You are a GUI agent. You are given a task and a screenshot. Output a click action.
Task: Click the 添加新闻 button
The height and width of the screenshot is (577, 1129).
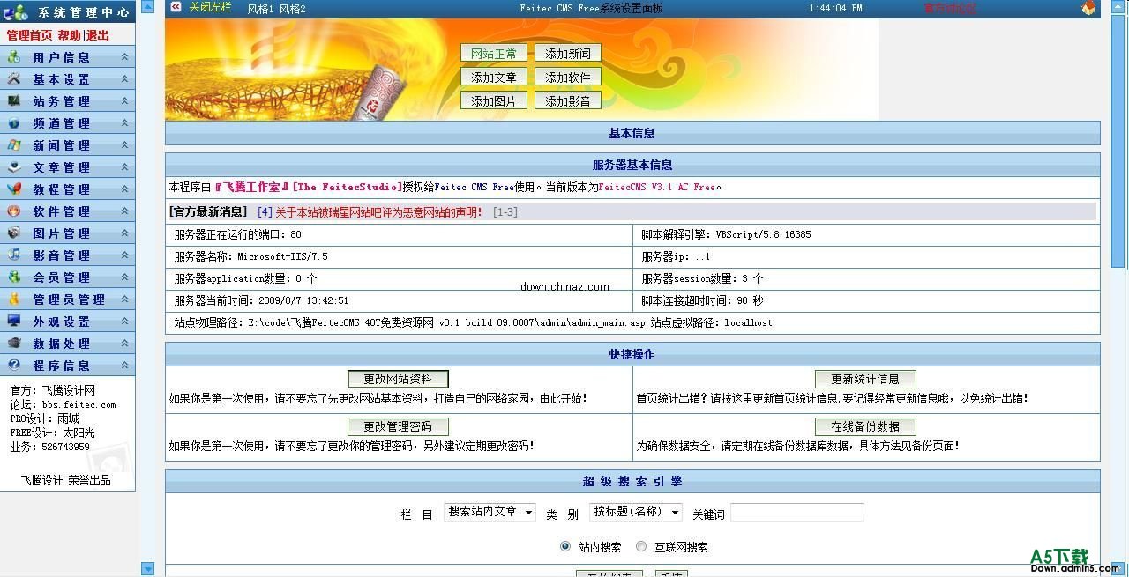coord(568,54)
